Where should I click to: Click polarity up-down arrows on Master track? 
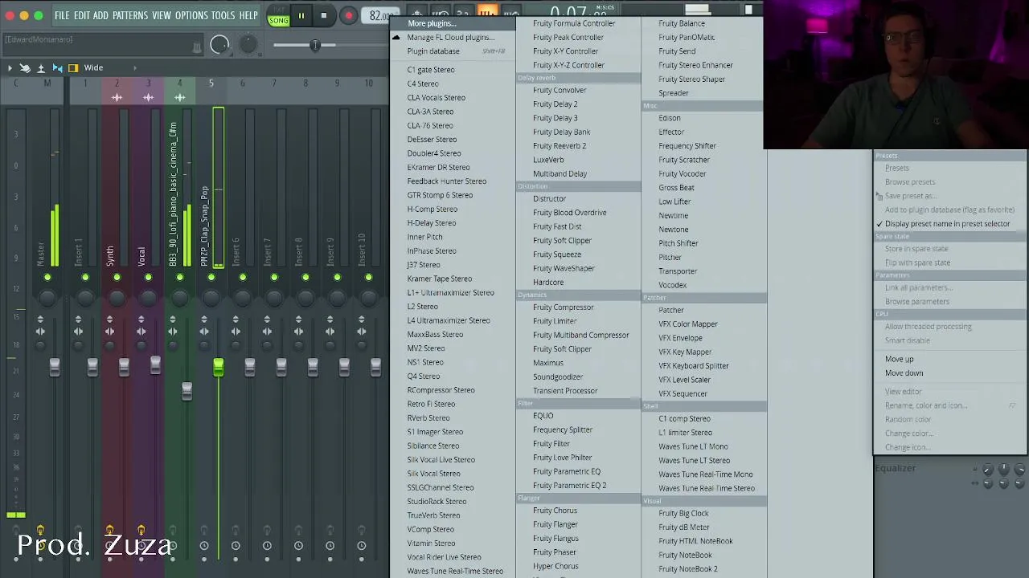tap(40, 320)
